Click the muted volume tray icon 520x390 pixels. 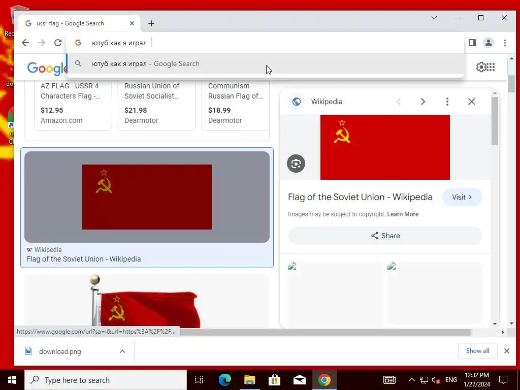point(436,380)
